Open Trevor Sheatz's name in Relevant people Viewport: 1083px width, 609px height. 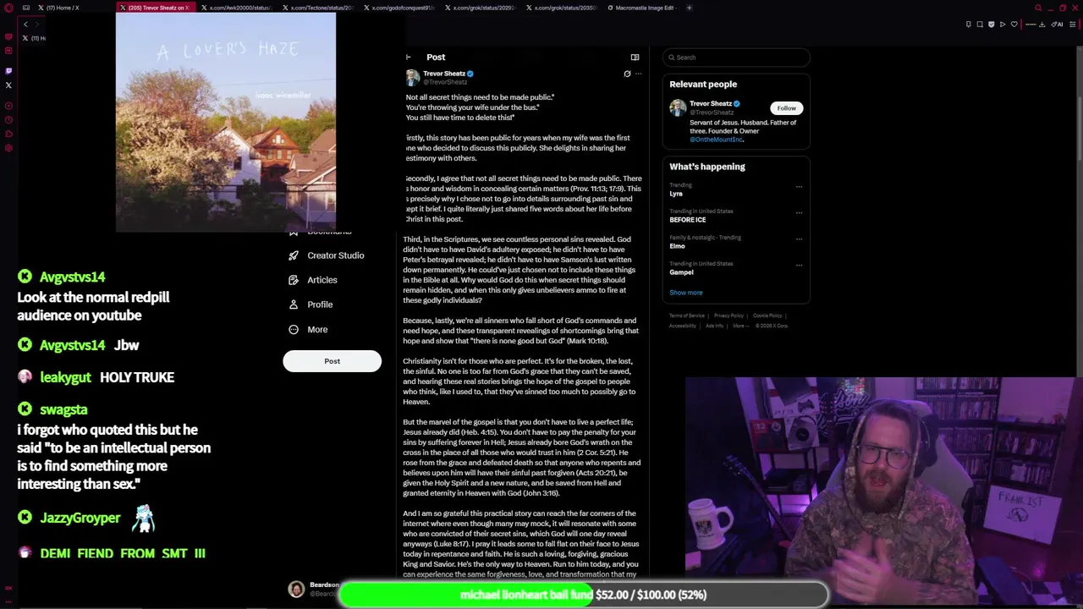pyautogui.click(x=711, y=104)
